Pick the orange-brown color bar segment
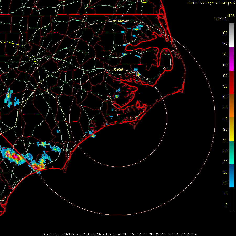 (x=232, y=106)
